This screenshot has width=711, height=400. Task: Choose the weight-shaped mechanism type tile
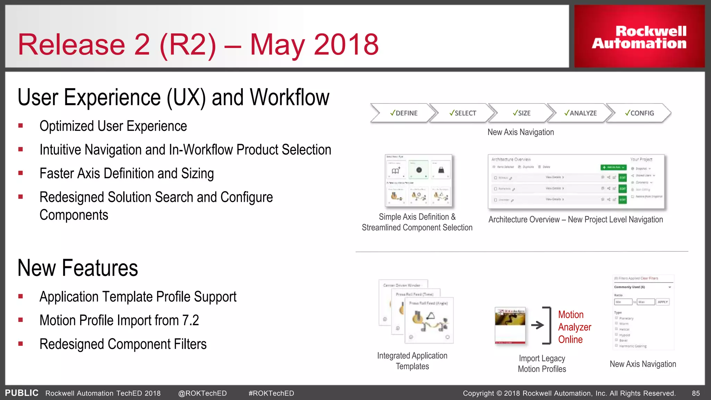point(441,170)
